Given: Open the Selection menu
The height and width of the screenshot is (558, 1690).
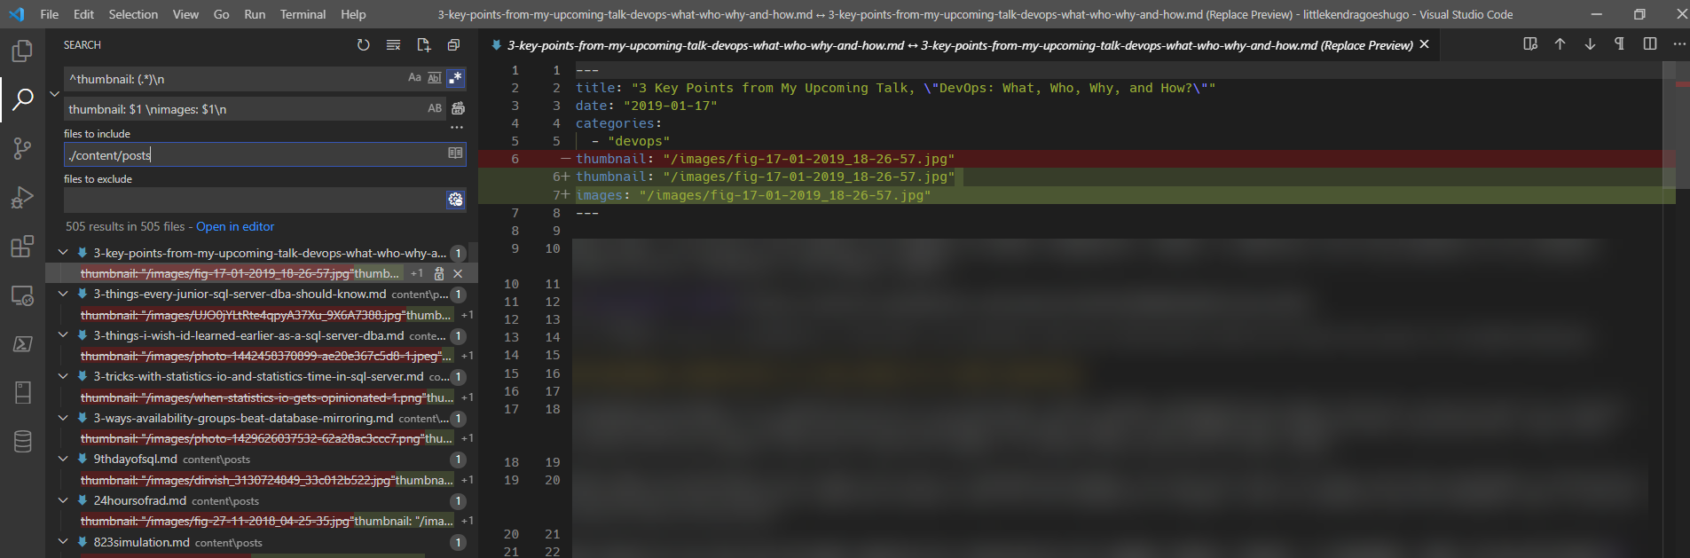Looking at the screenshot, I should (133, 14).
